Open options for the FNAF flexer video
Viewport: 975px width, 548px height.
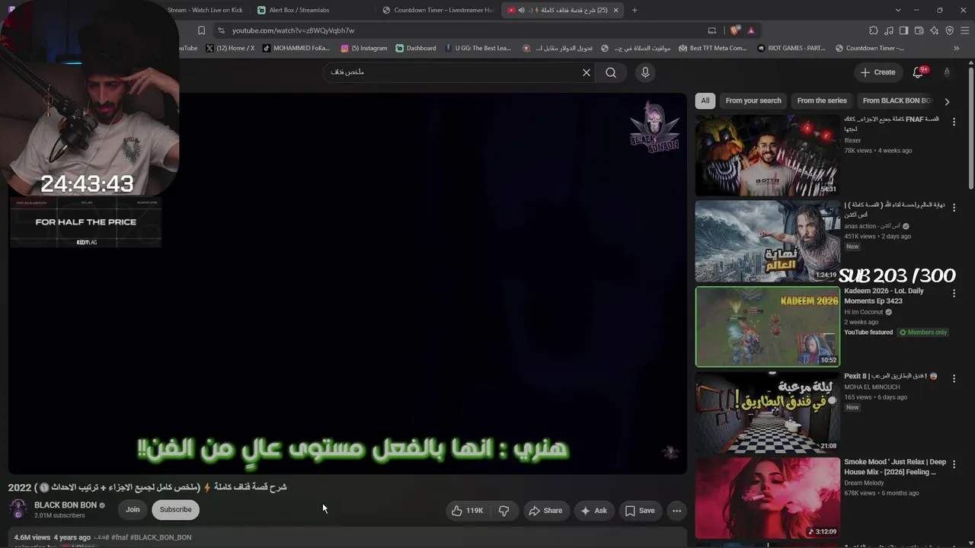[x=954, y=122]
